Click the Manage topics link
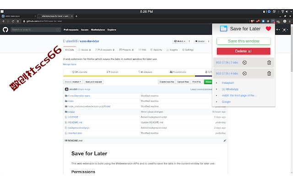The width and height of the screenshot is (293, 183). [x=70, y=64]
